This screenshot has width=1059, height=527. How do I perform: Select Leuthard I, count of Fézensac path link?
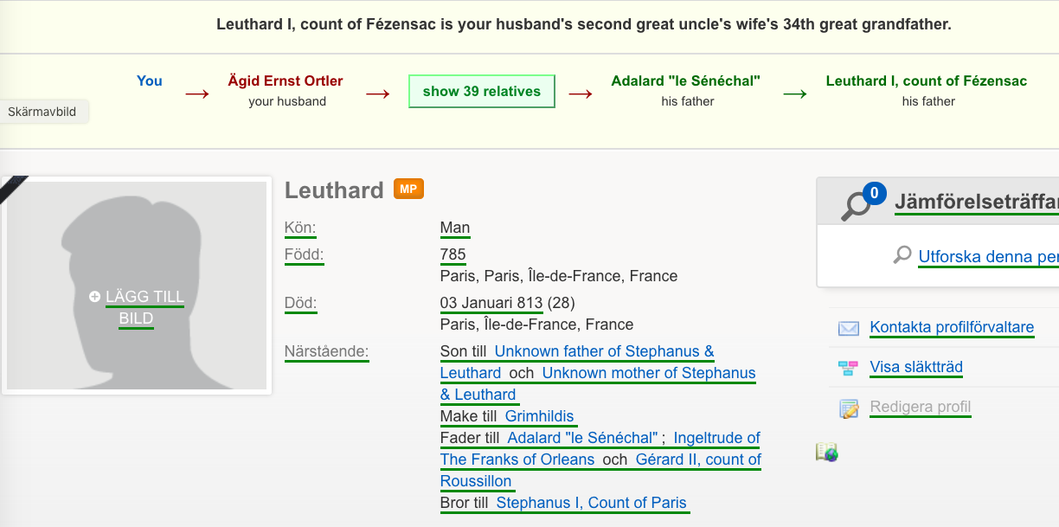click(x=927, y=80)
